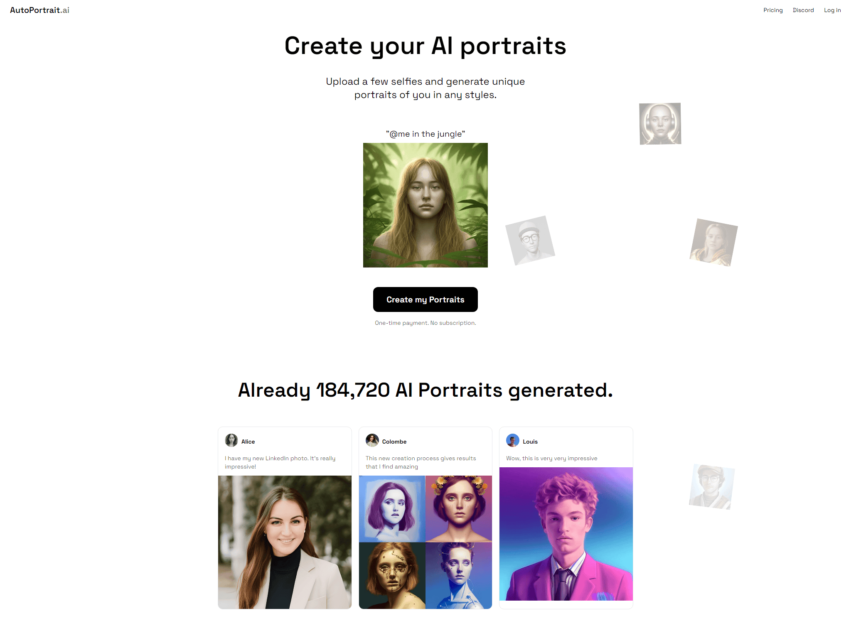Select the golden cracked face portrait
The image size is (851, 638).
pyautogui.click(x=392, y=576)
